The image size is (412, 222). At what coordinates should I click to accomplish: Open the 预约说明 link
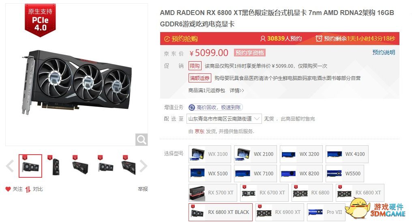(384, 52)
